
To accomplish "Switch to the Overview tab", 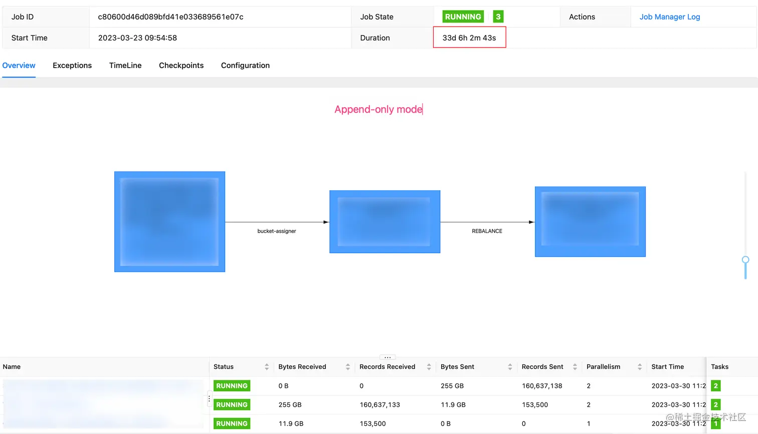I will tap(19, 66).
